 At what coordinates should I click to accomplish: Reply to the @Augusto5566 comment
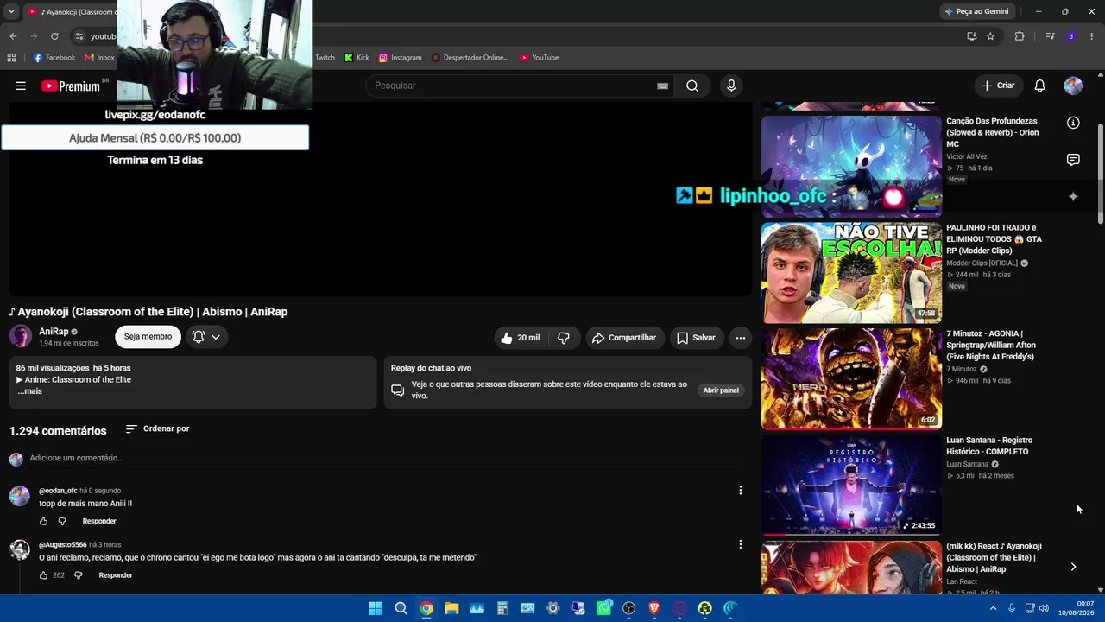click(116, 575)
